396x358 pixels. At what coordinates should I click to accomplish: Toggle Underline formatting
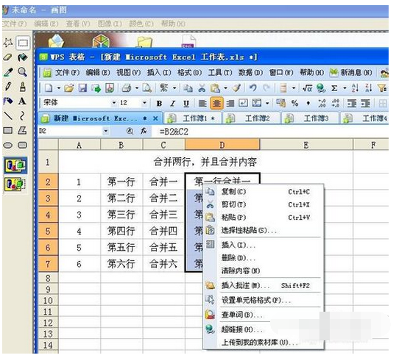[x=186, y=103]
